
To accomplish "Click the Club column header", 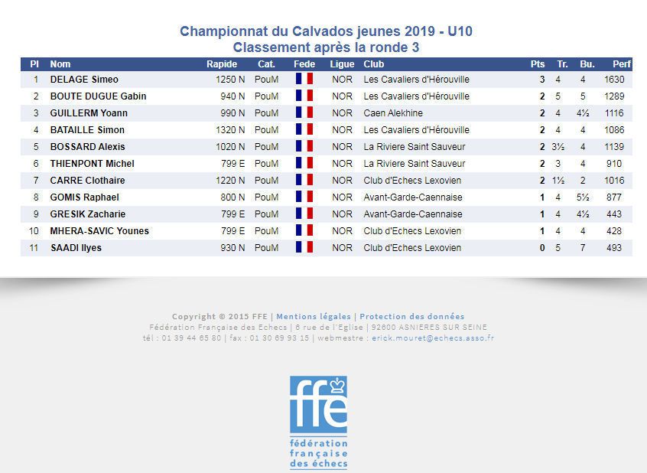I will pyautogui.click(x=374, y=64).
